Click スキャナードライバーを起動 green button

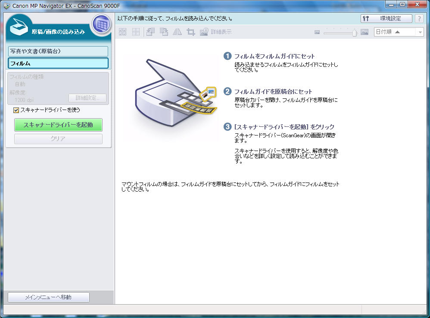click(58, 125)
